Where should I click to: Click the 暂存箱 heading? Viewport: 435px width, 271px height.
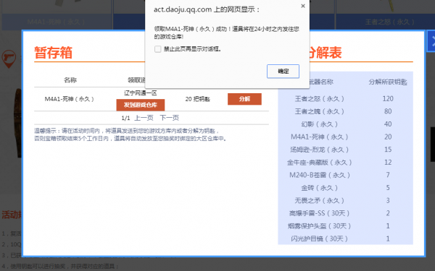pos(53,53)
